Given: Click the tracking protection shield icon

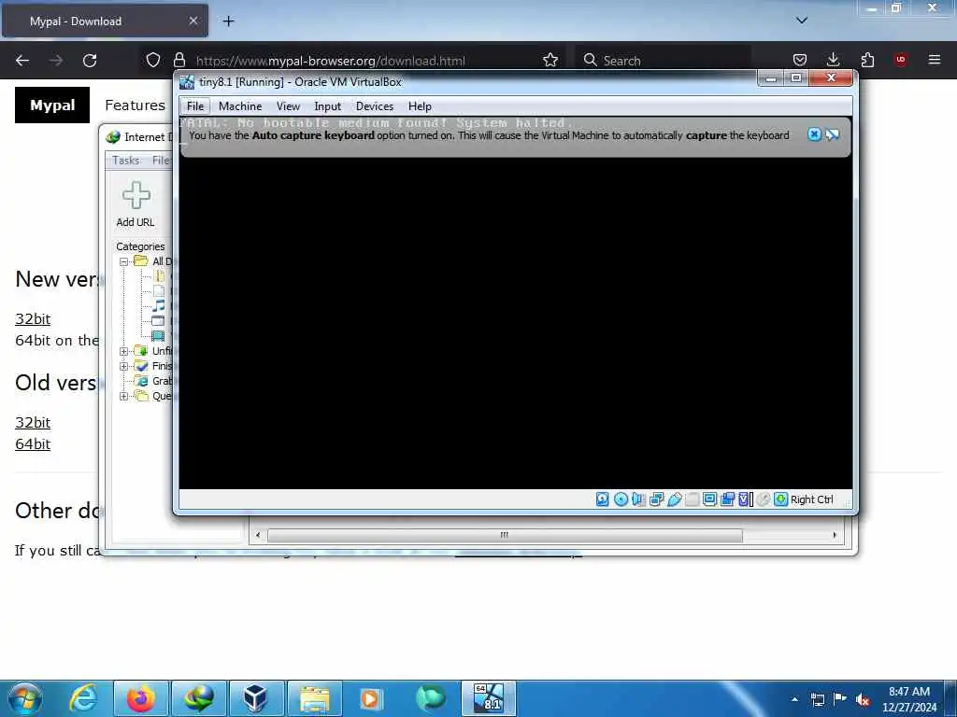Looking at the screenshot, I should pos(153,60).
